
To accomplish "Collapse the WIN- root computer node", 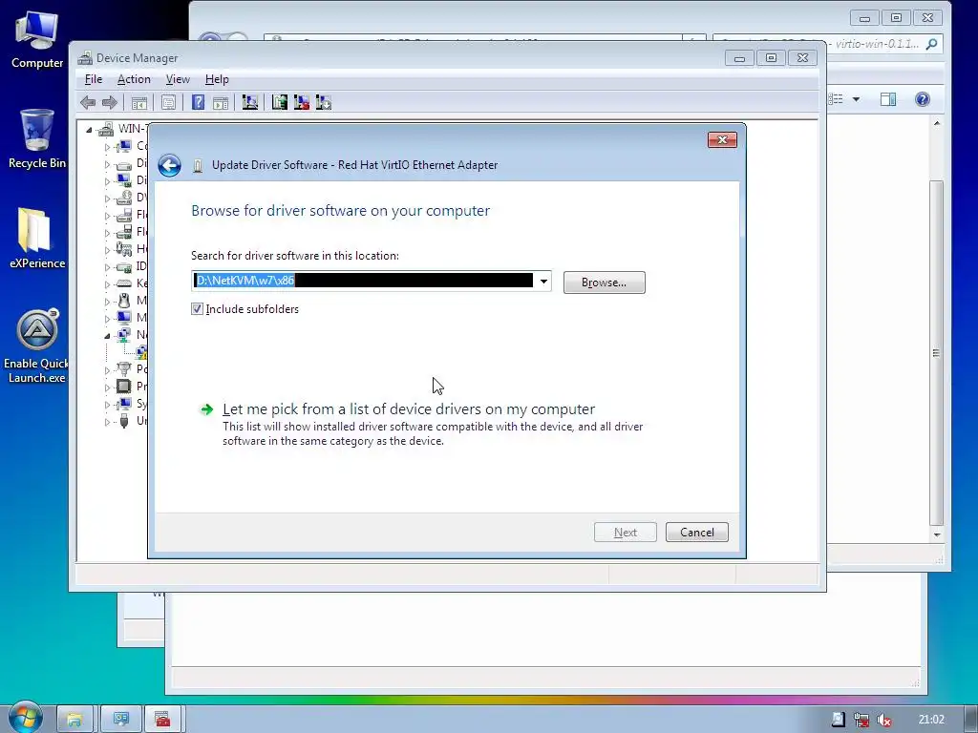I will click(x=89, y=130).
